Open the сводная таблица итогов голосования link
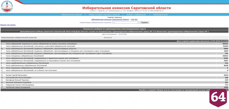Screen dimensions: 229x109 183,90
